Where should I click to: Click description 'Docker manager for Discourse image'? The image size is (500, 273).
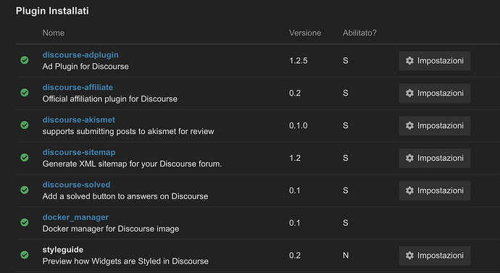click(111, 229)
